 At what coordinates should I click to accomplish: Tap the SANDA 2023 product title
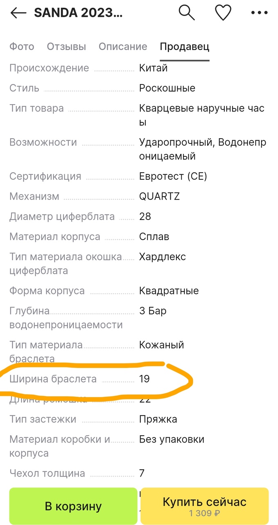(78, 13)
